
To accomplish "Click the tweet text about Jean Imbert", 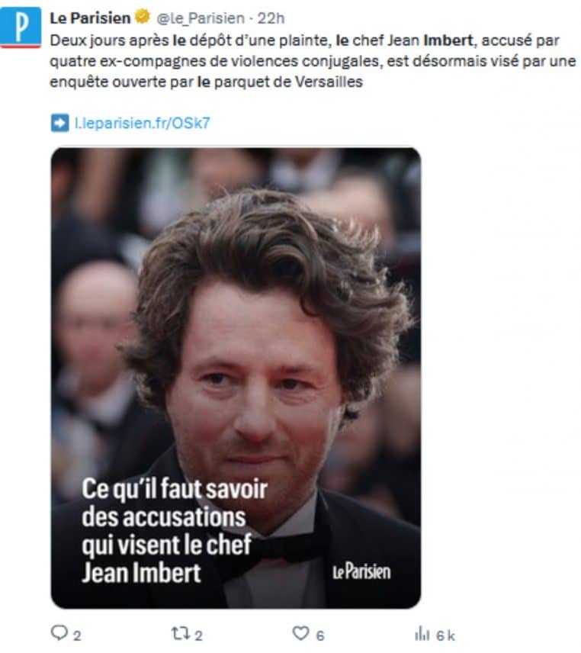I will tap(313, 61).
